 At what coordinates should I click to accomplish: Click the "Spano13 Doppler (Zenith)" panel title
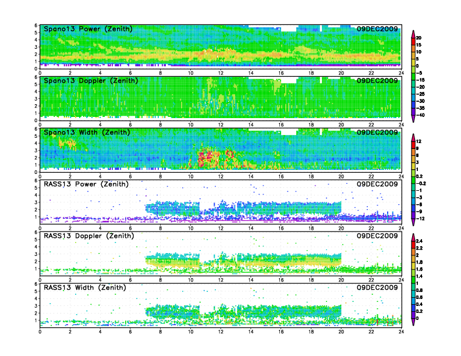pyautogui.click(x=91, y=81)
